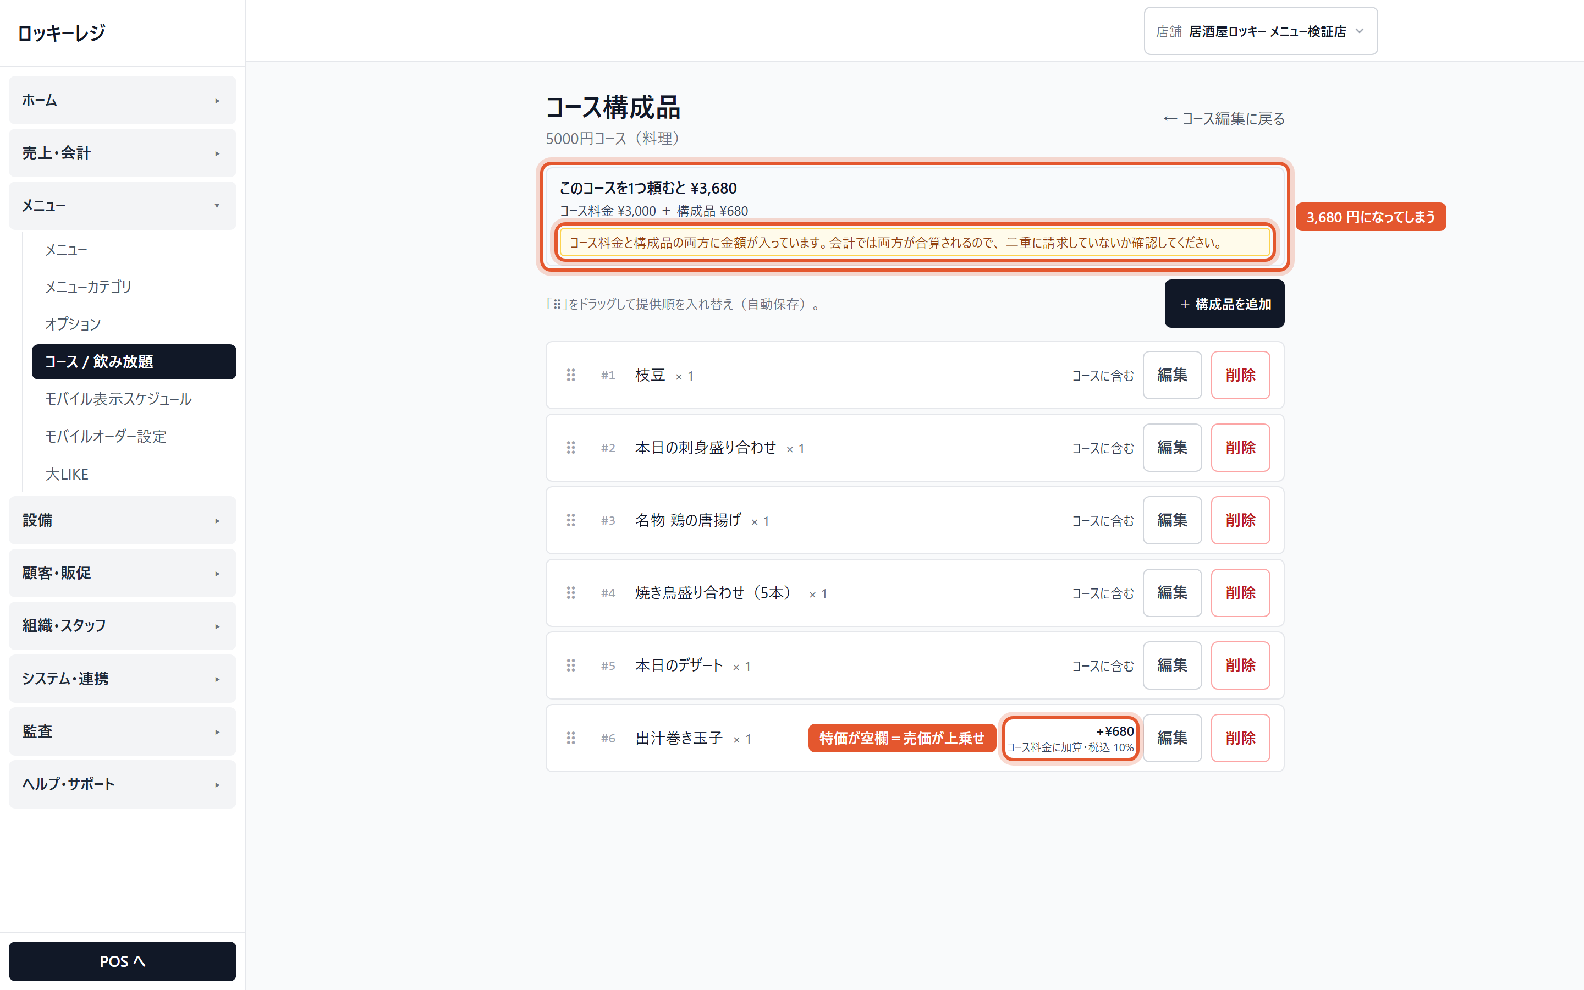The height and width of the screenshot is (990, 1584).
Task: Click drag handle for 本日のデザート row
Action: (x=571, y=665)
